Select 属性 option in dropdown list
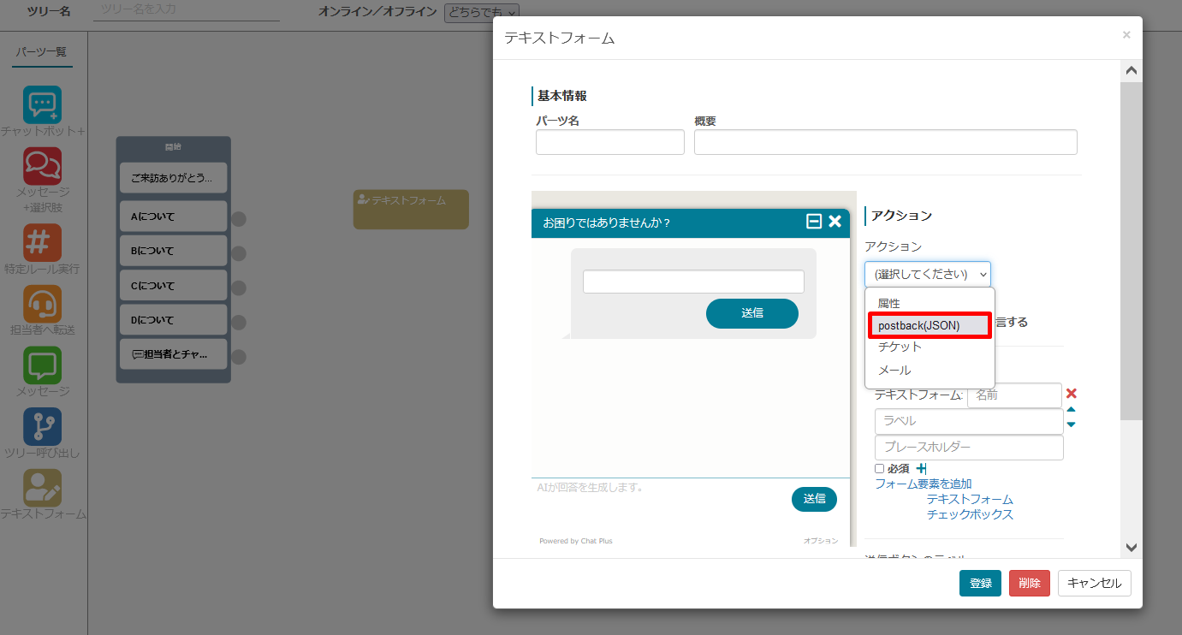The width and height of the screenshot is (1182, 635). click(x=888, y=303)
